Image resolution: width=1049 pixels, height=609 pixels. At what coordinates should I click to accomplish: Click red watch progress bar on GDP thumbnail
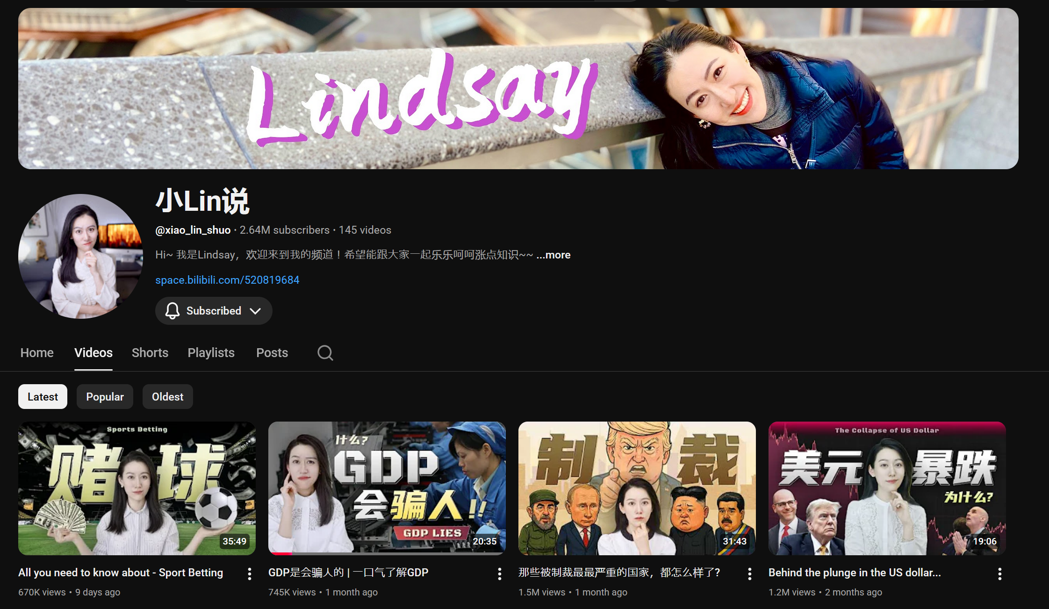[281, 553]
